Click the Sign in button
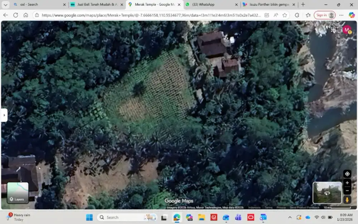Viewport: 358px width, 224px height. click(322, 15)
